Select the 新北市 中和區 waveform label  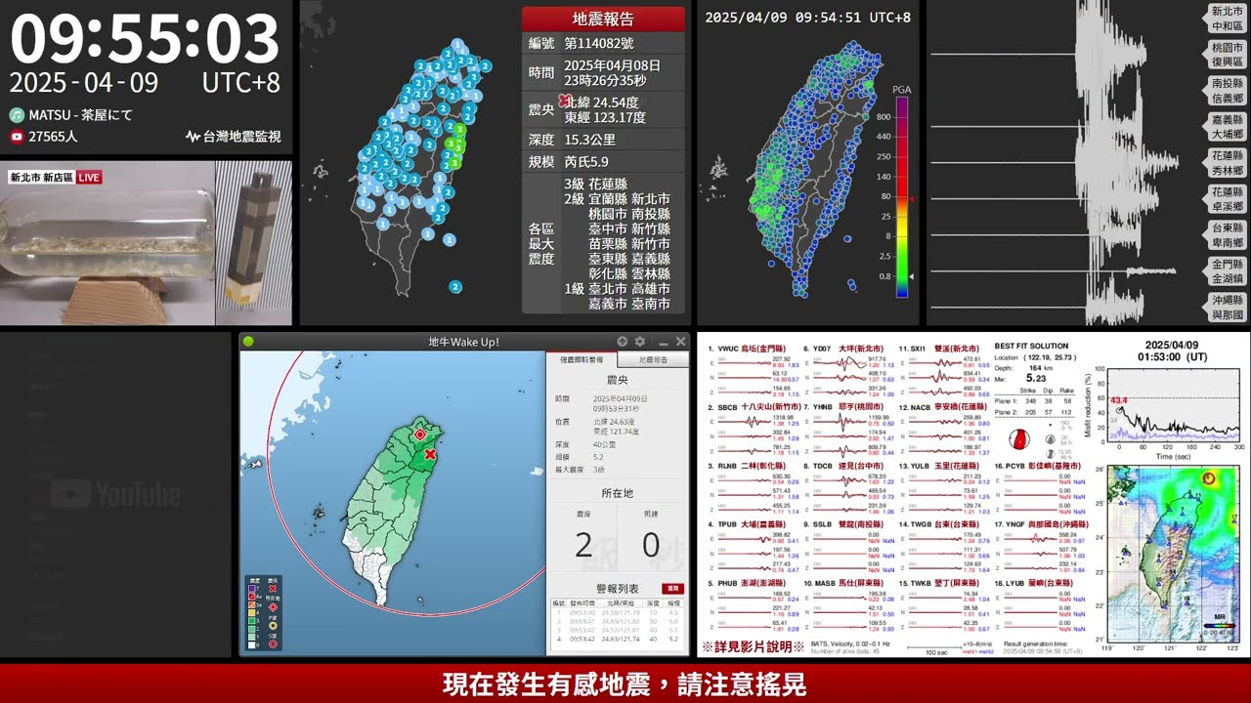(1228, 19)
